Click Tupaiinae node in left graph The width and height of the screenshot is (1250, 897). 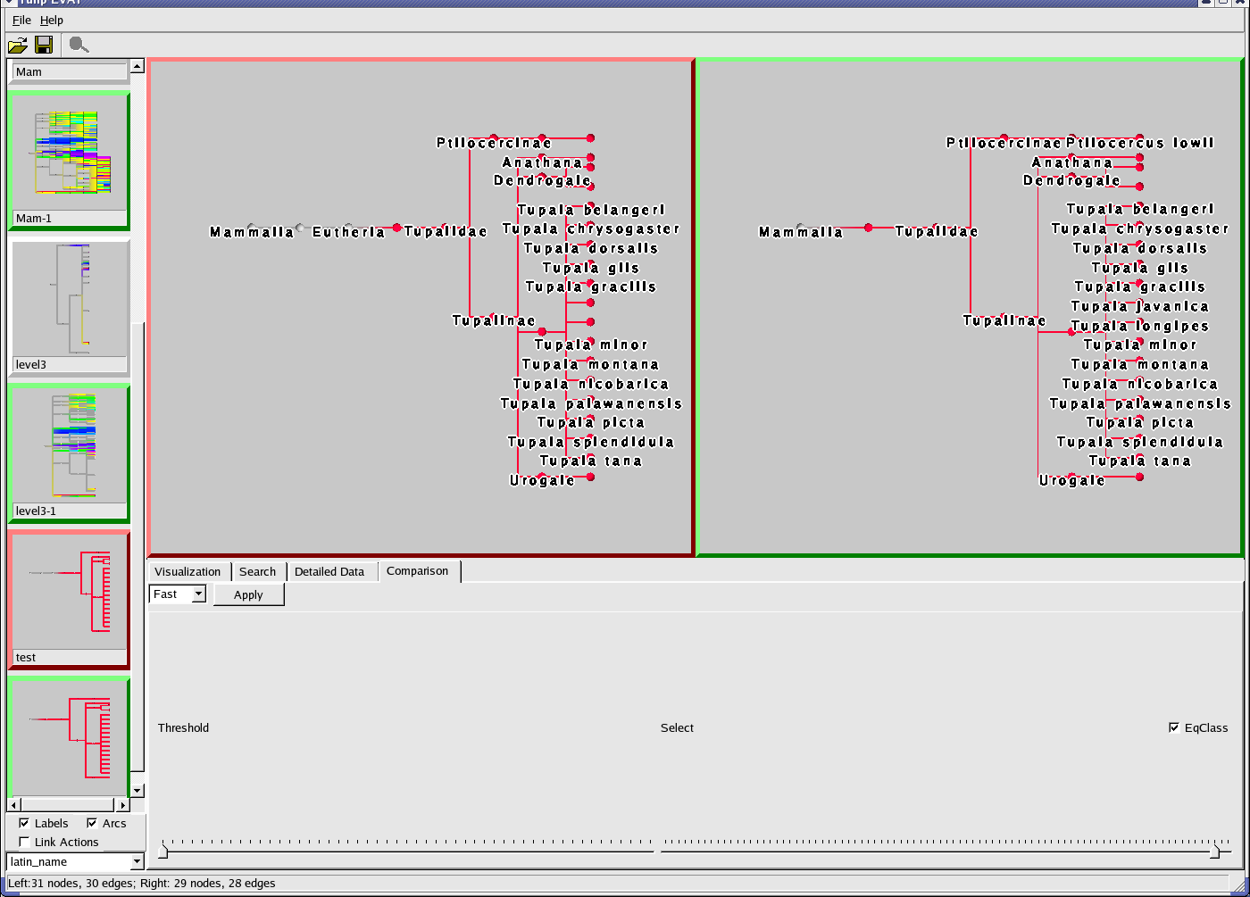(494, 320)
